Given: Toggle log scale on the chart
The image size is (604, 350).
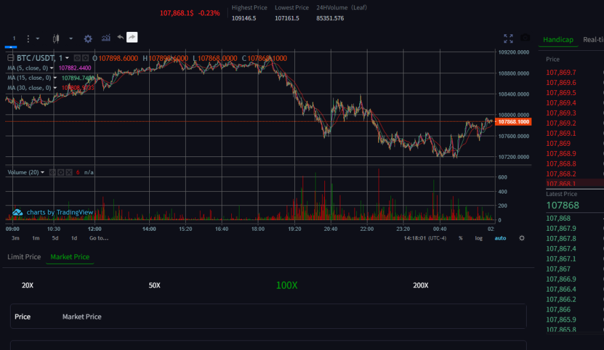Looking at the screenshot, I should pyautogui.click(x=478, y=238).
